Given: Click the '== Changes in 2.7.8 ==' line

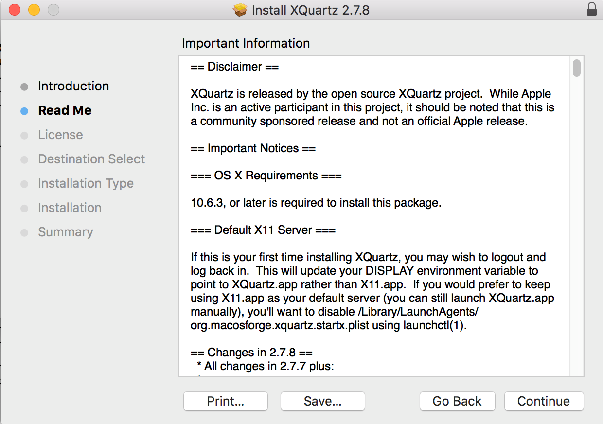Looking at the screenshot, I should point(251,353).
